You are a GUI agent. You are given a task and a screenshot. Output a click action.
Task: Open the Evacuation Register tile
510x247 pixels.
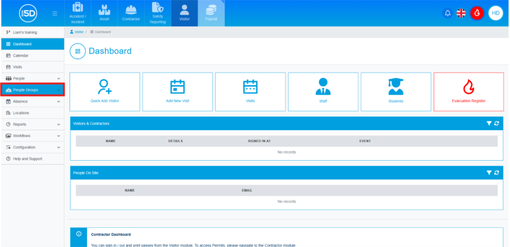click(468, 91)
